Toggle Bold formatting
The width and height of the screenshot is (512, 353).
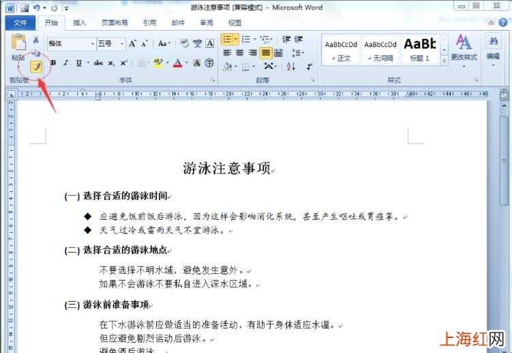point(54,63)
